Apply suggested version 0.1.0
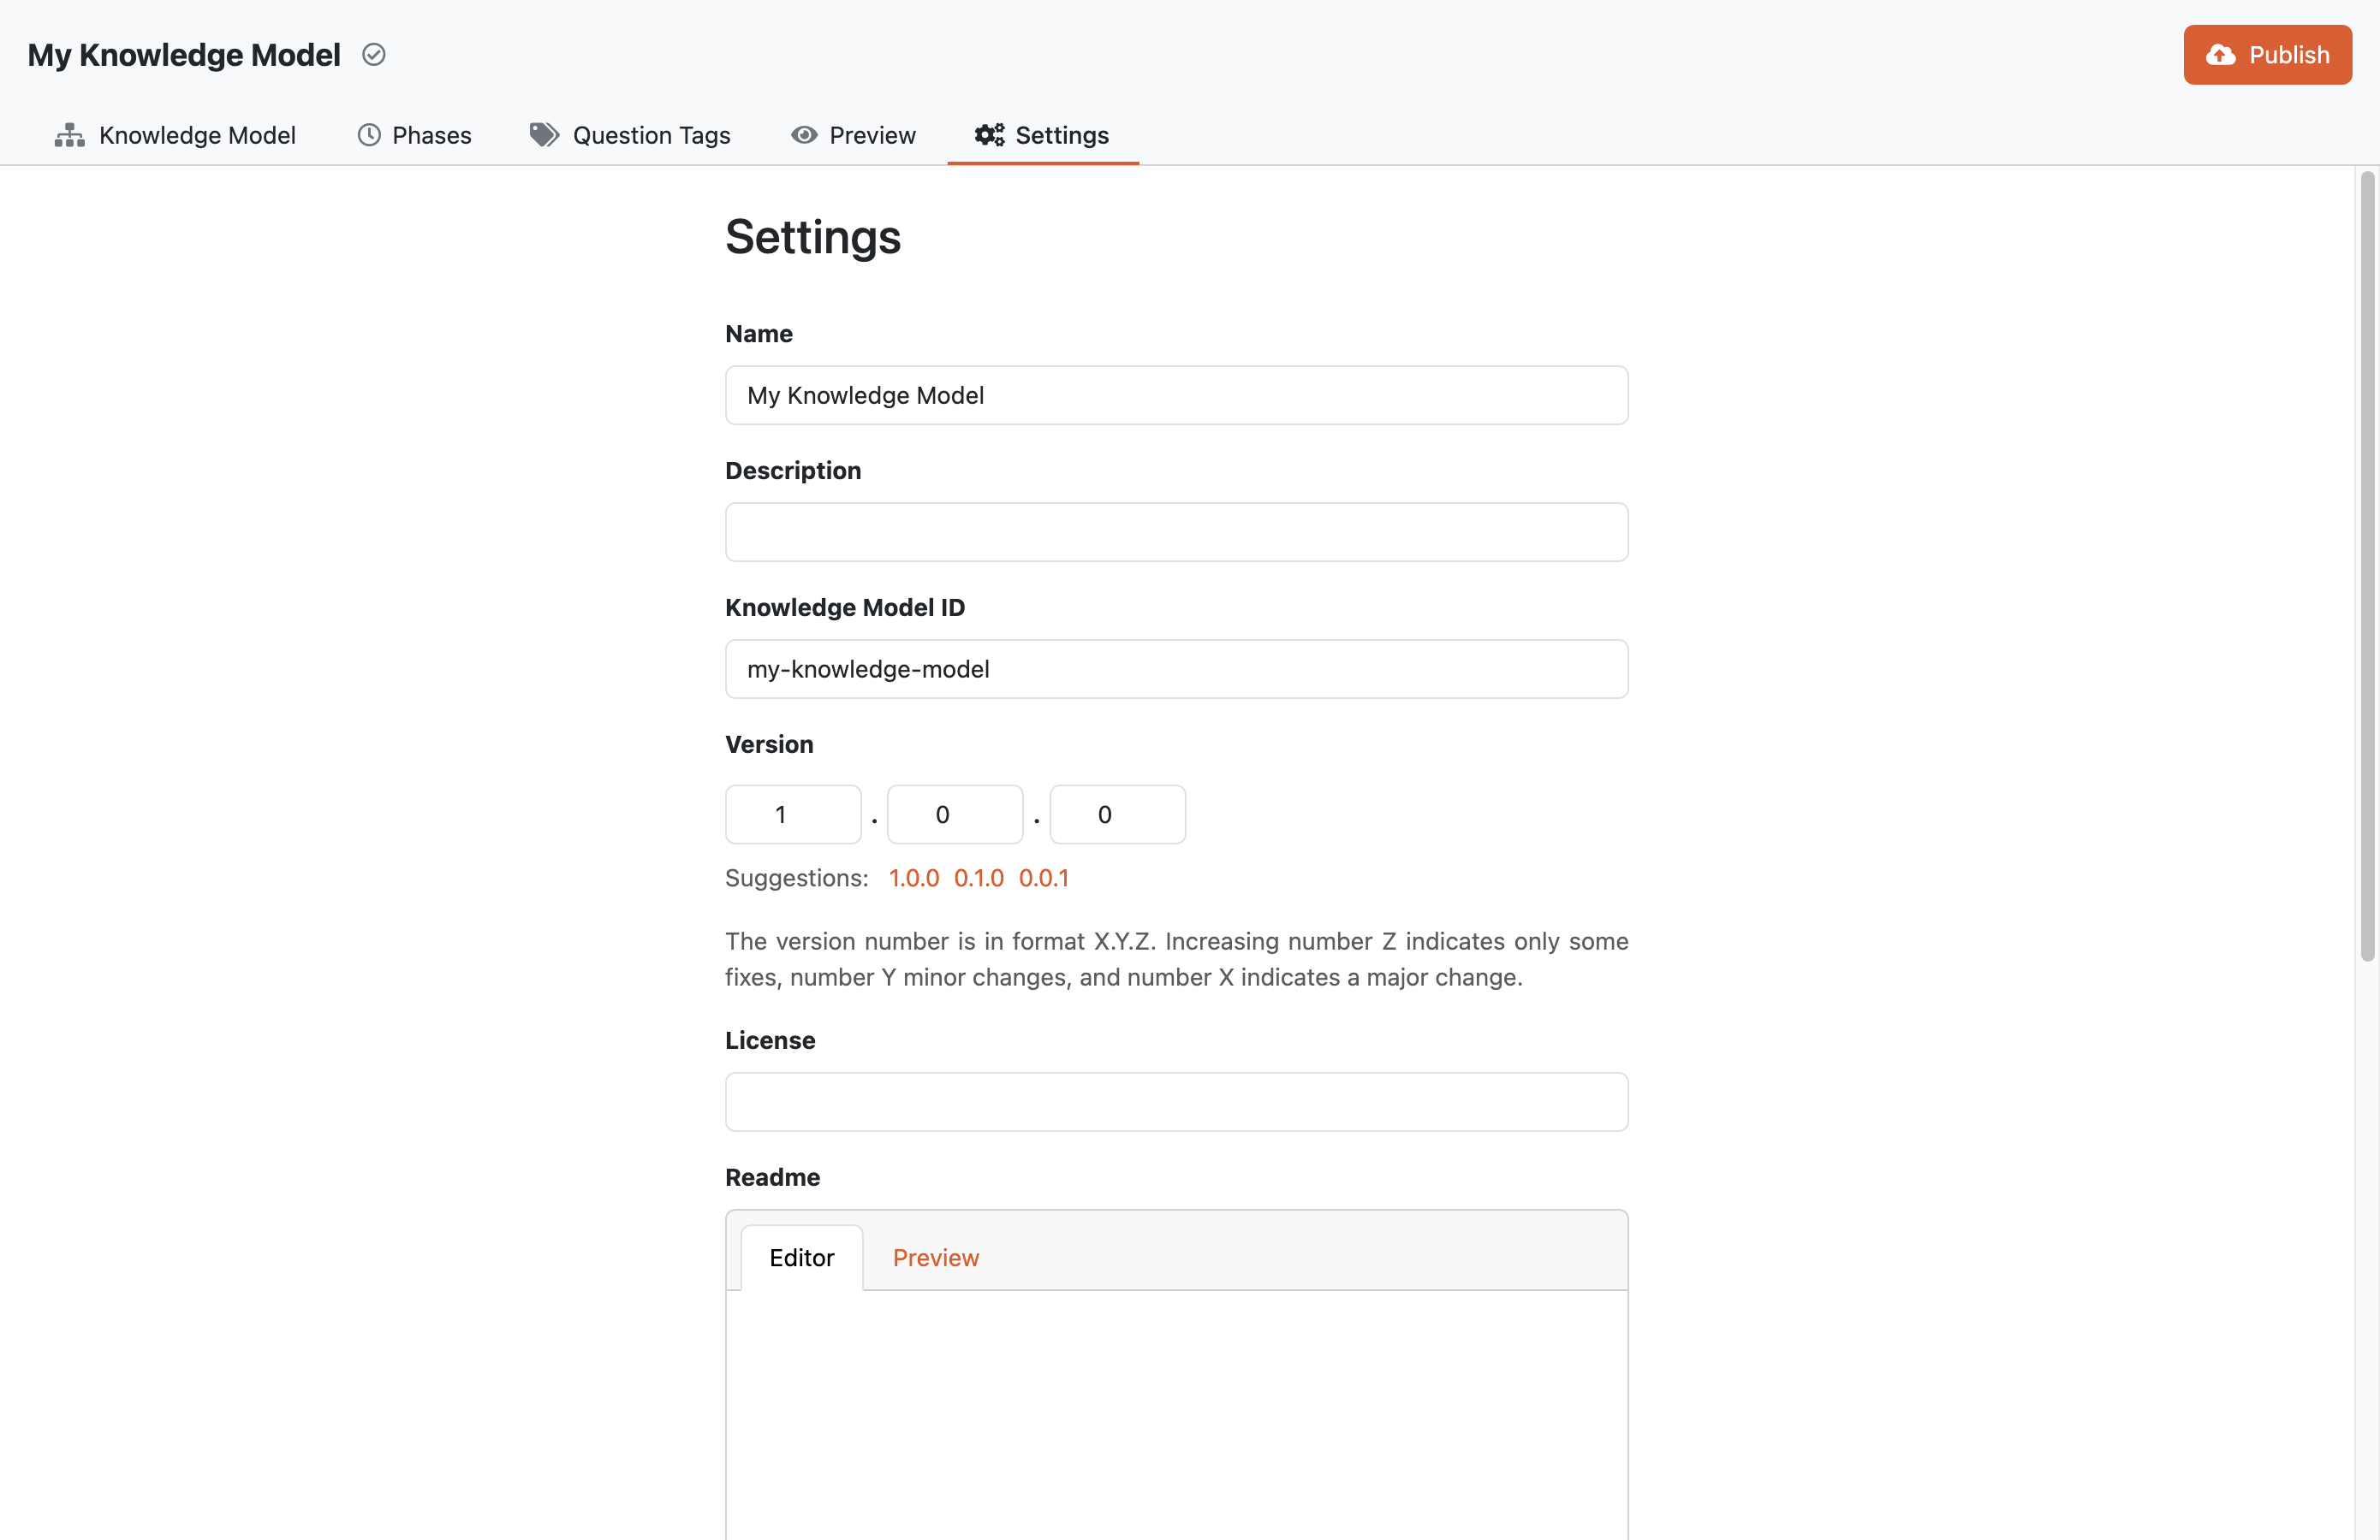Screen dimensions: 2380x1540 pyautogui.click(x=978, y=879)
